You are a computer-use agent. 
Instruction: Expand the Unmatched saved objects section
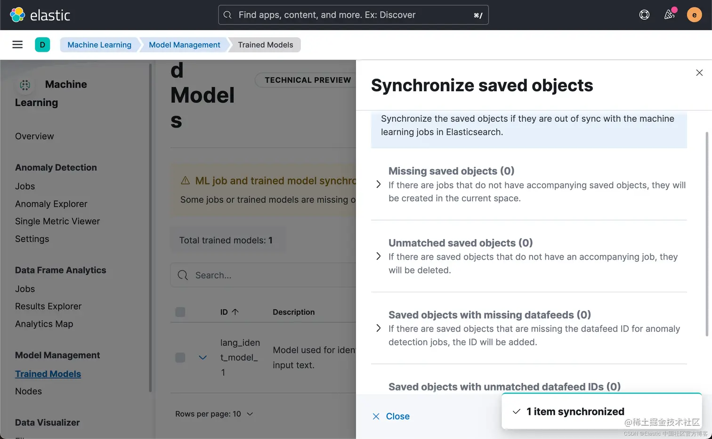tap(379, 256)
